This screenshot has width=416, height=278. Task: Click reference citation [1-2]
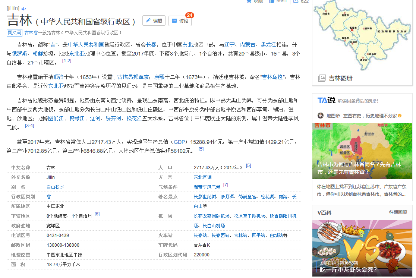click(x=67, y=61)
